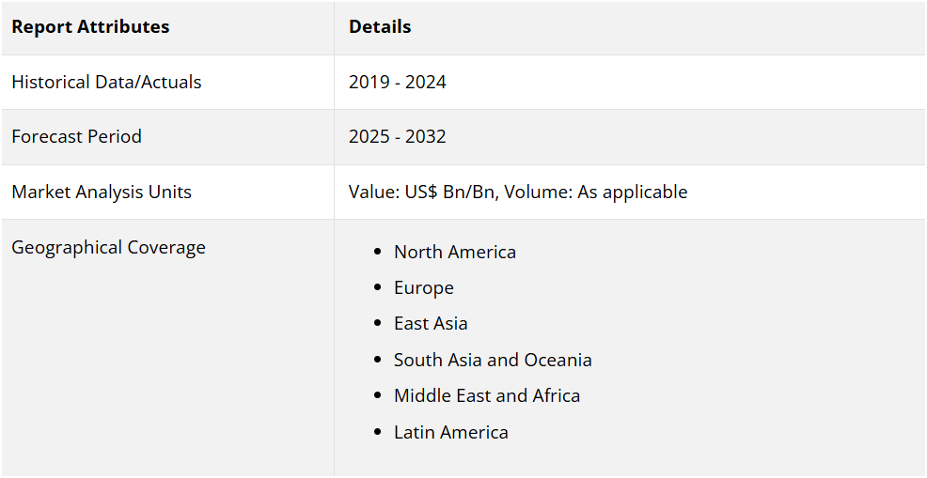Click the Europe list item

pyautogui.click(x=424, y=287)
